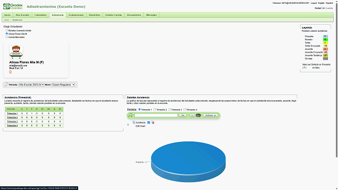Click Edit Chart text
Viewport: 338px width, 190px height.
pyautogui.click(x=140, y=126)
